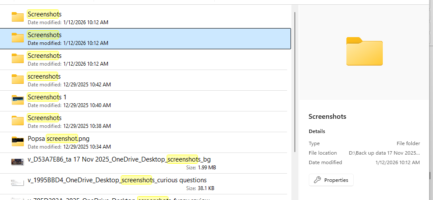Select the Popsa screenshot.png thumbnail

18,141
